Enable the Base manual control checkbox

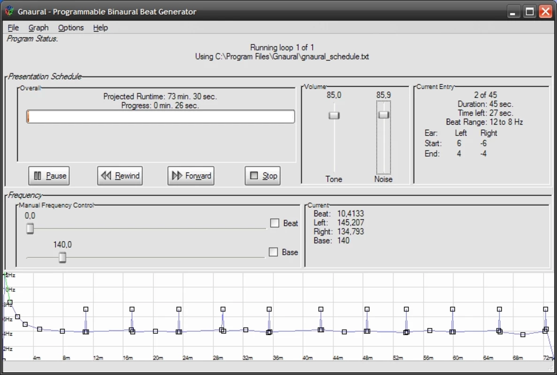click(273, 252)
